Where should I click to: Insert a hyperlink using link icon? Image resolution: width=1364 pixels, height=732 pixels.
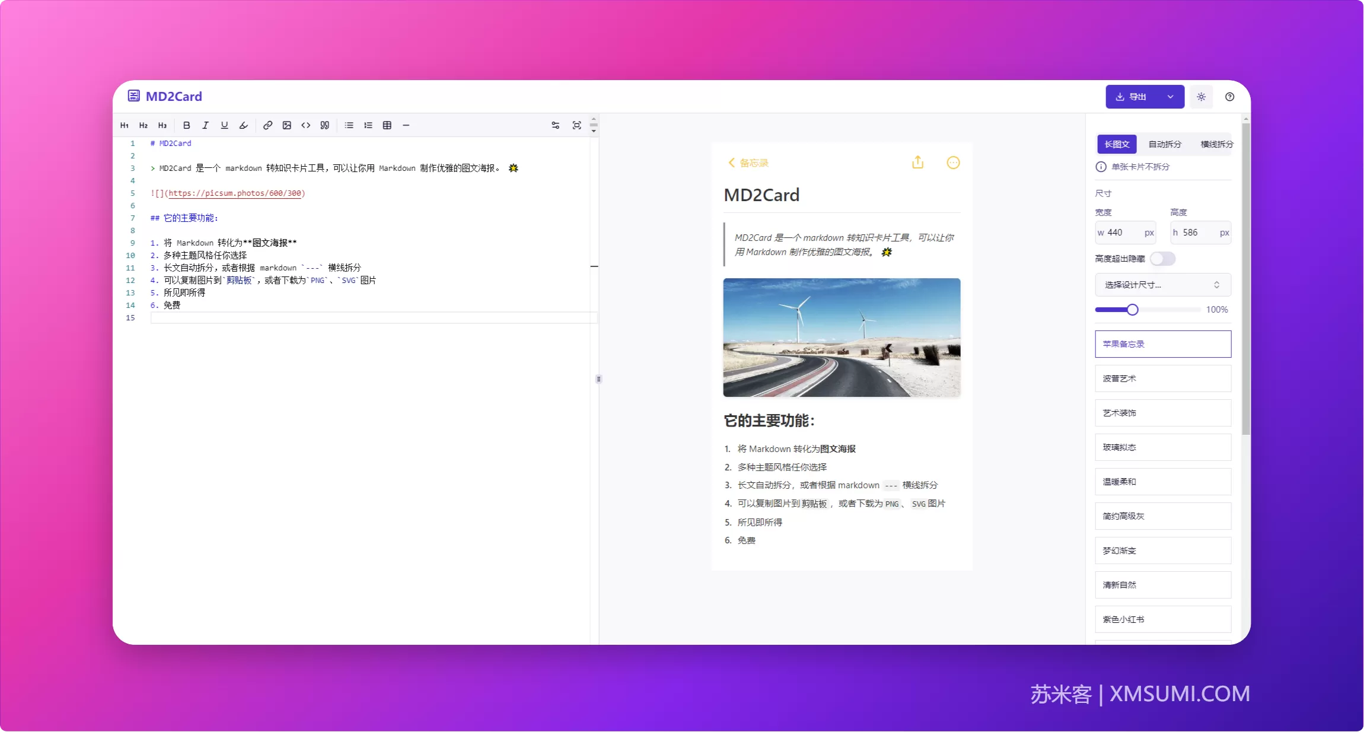[267, 125]
